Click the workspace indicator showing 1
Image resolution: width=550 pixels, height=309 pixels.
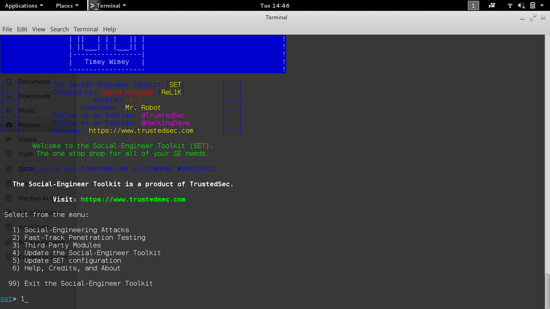pyautogui.click(x=473, y=6)
